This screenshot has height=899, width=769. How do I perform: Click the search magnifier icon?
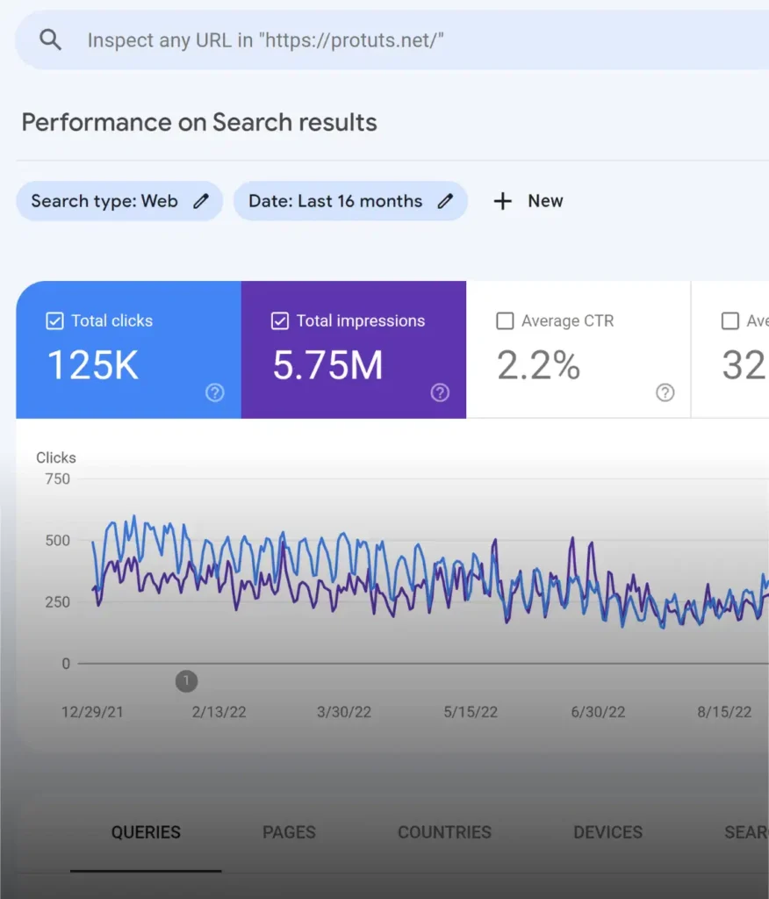coord(50,40)
